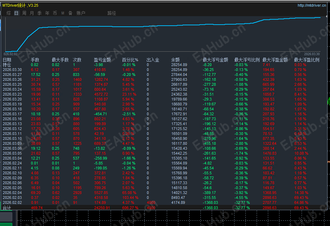Click the 持仓 row label
The height and width of the screenshot is (226, 330).
click(7, 65)
